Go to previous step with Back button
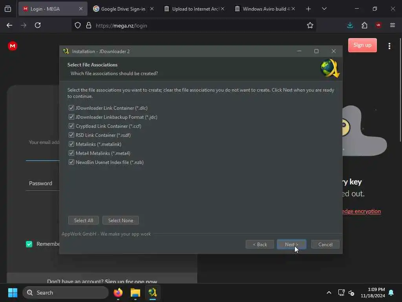The image size is (402, 302). coord(260,244)
